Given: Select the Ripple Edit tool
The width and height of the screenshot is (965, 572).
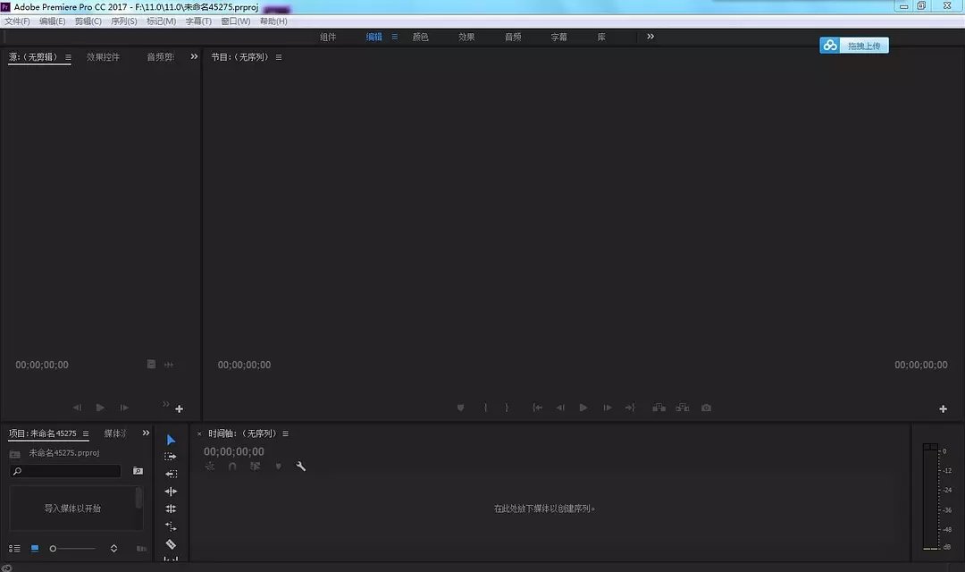Looking at the screenshot, I should point(171,492).
